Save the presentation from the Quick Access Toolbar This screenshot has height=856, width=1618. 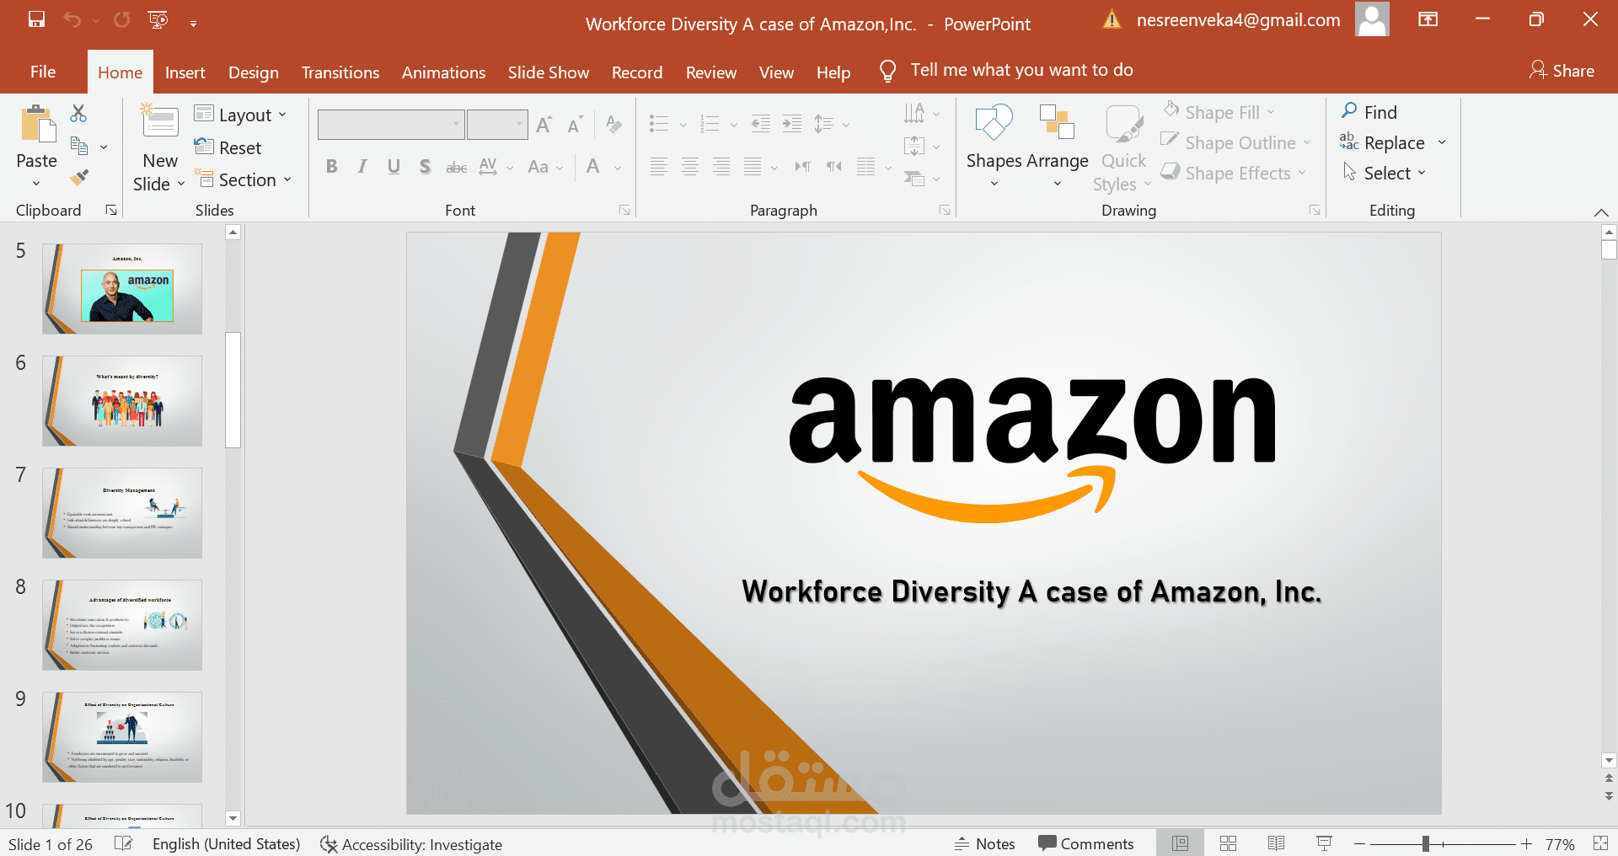[36, 19]
